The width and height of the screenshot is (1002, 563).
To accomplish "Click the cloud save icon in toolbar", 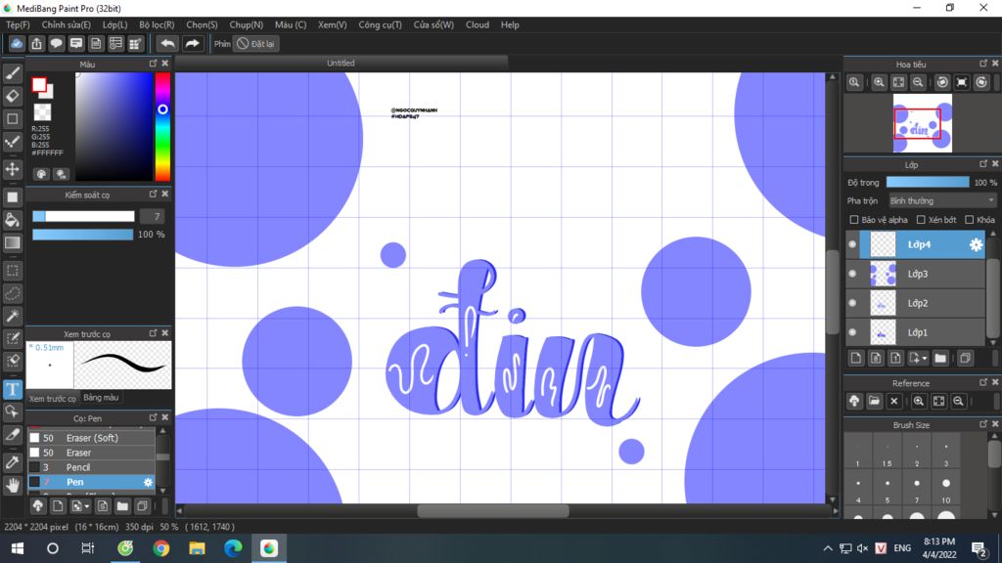I will (17, 43).
